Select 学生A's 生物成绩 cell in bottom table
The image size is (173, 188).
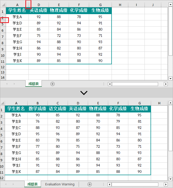140,115
